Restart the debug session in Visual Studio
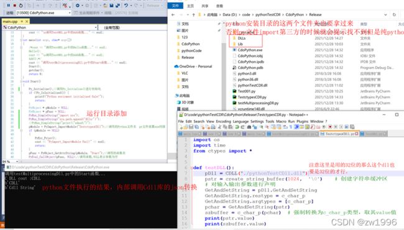The height and width of the screenshot is (230, 404). click(x=21, y=5)
